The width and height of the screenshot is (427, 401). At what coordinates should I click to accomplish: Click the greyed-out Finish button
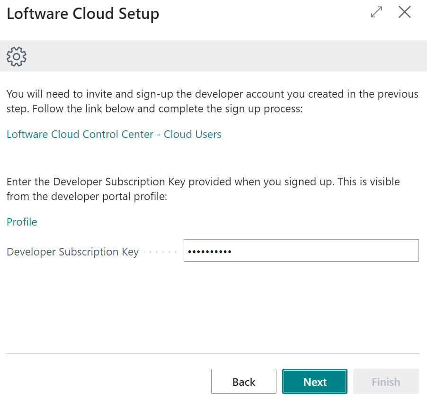coord(385,382)
